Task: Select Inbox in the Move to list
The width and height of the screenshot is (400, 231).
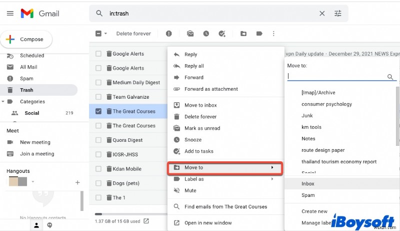Action: (x=308, y=184)
